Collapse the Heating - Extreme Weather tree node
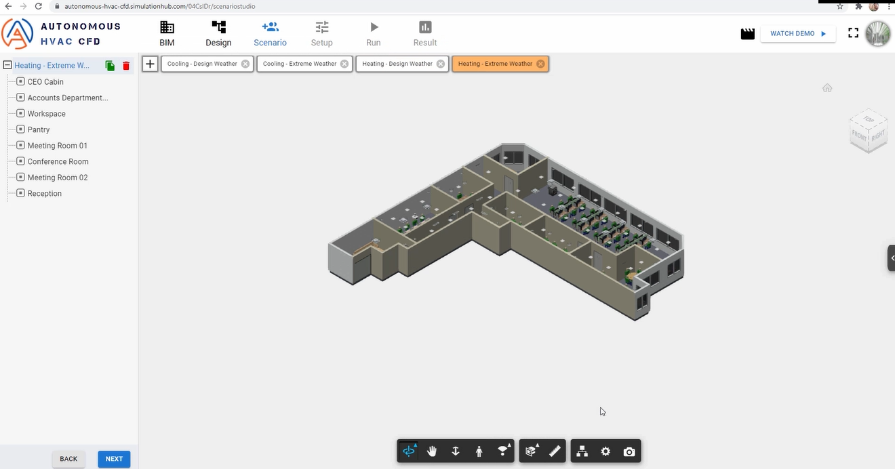 7,66
